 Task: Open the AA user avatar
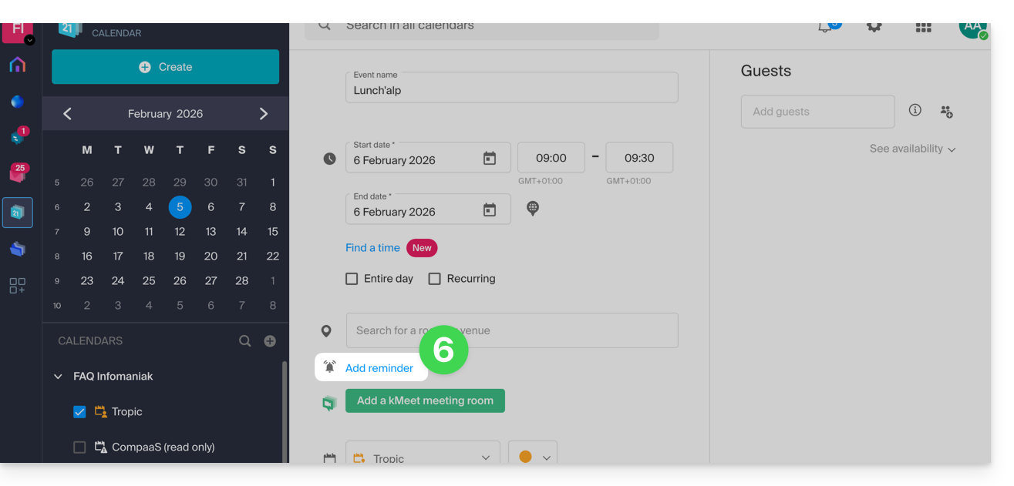[x=973, y=29]
